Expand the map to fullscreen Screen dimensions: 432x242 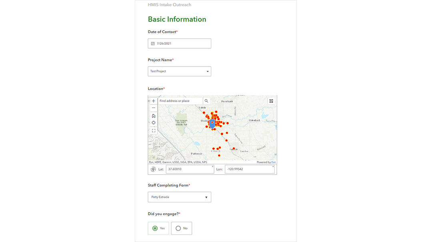pyautogui.click(x=154, y=130)
